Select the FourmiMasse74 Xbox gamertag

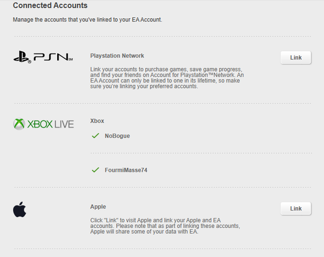(126, 170)
